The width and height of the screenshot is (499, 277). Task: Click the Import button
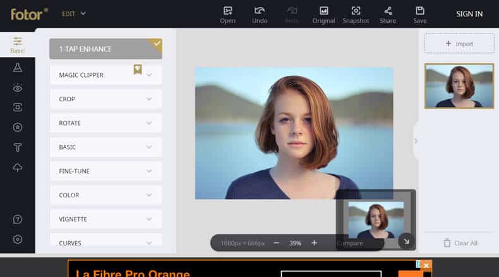[x=459, y=44]
